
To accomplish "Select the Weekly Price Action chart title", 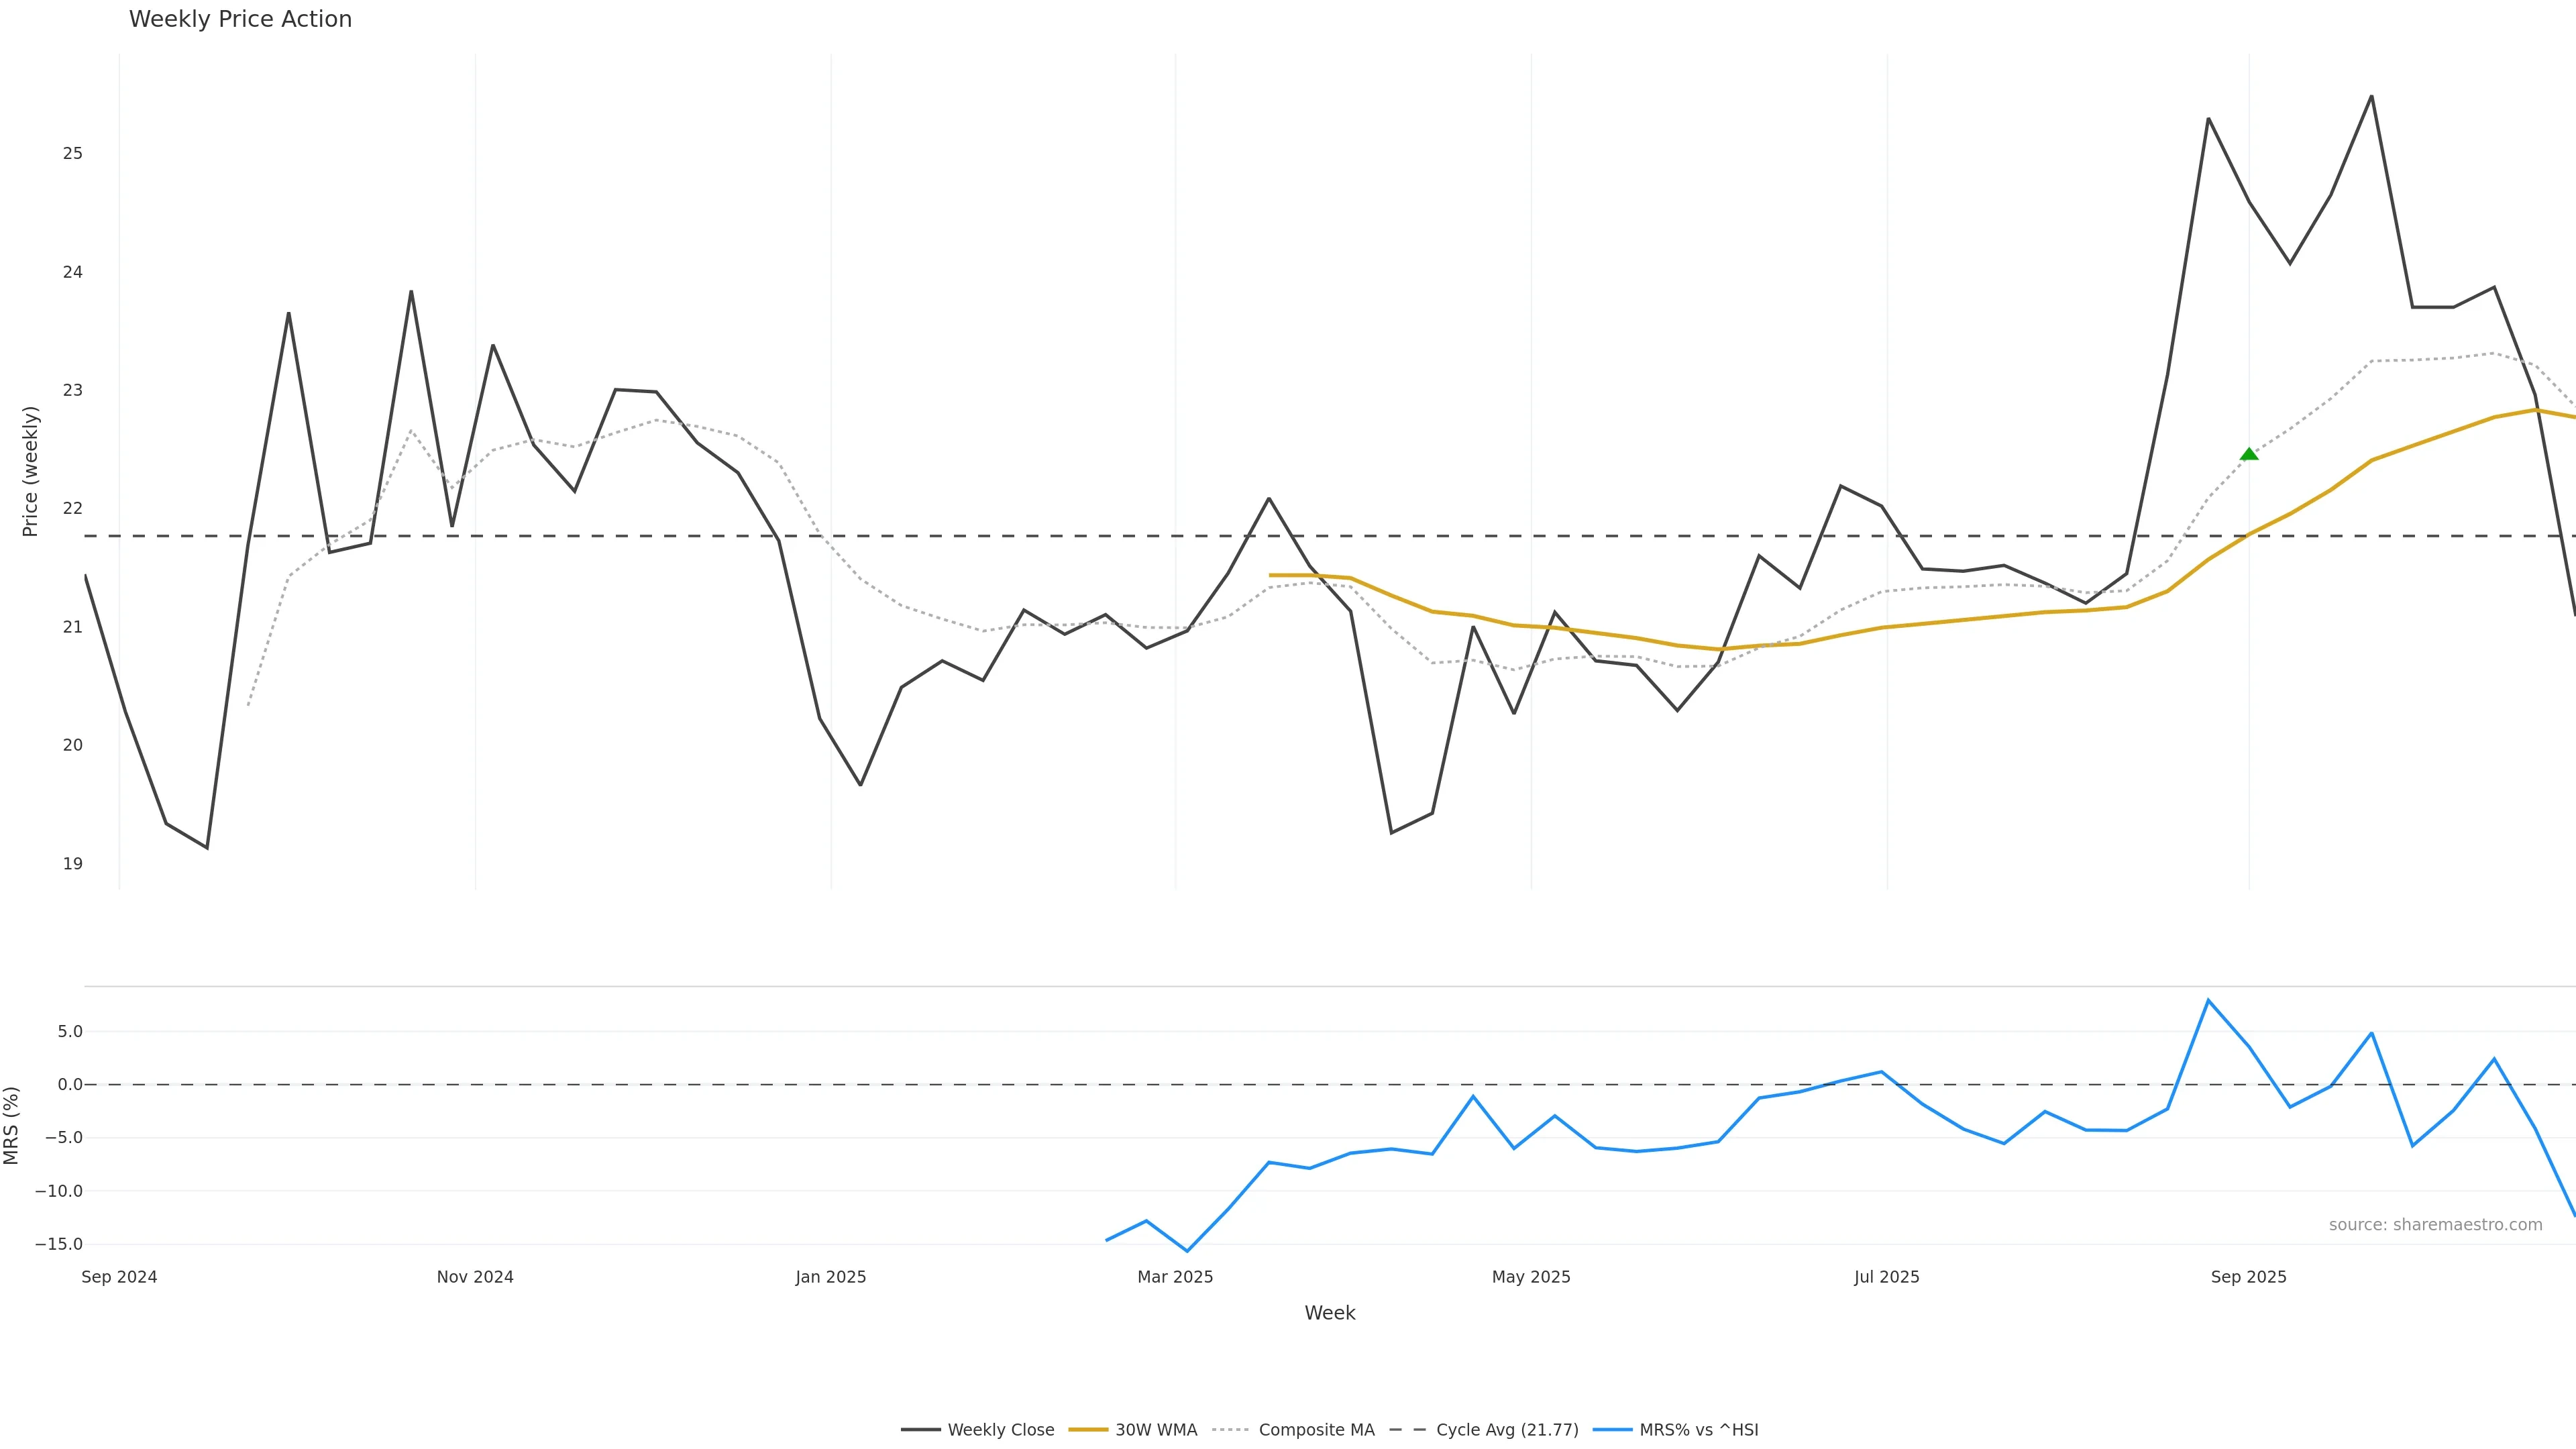I will coord(240,19).
